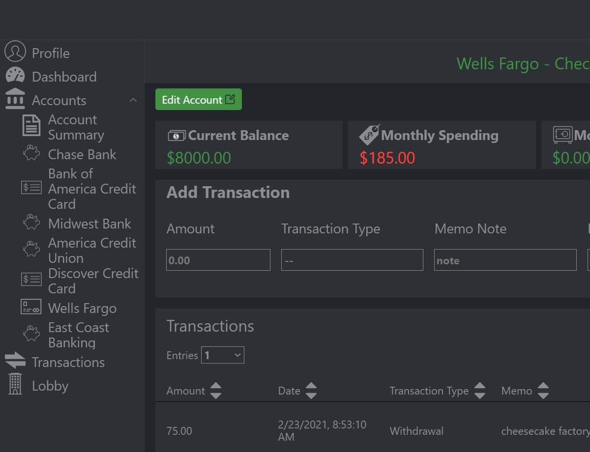Click the Profile user avatar icon
This screenshot has height=452, width=590.
[15, 52]
